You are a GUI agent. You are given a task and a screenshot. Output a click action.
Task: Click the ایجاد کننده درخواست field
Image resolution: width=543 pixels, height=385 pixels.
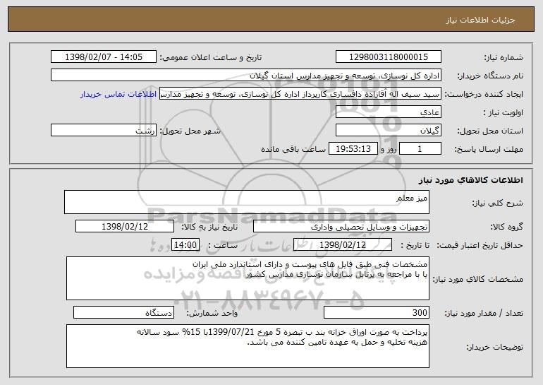(300, 94)
